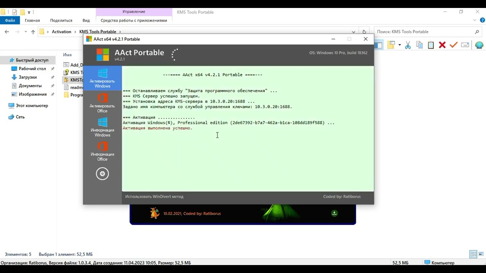486x273 pixels.
Task: Open Средства работы с приложениями tab
Action: [134, 20]
